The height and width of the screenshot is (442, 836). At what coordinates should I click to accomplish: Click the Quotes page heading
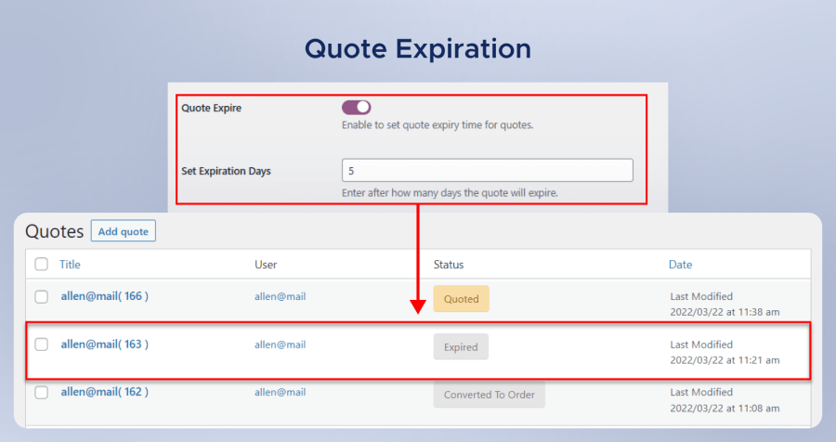point(55,231)
